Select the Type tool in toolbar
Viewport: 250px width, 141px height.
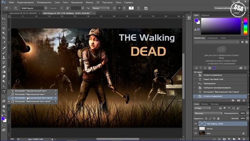point(4,91)
